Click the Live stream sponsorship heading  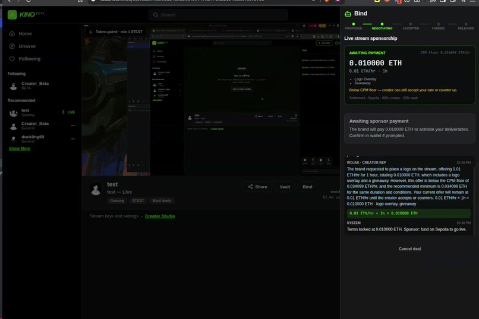371,39
